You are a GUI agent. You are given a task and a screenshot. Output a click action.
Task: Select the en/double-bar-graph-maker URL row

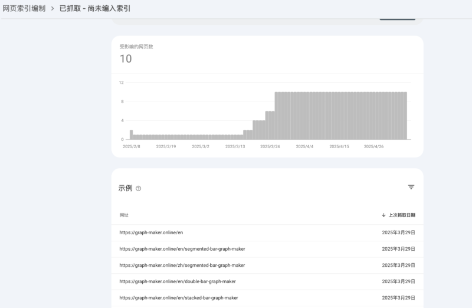point(177,281)
